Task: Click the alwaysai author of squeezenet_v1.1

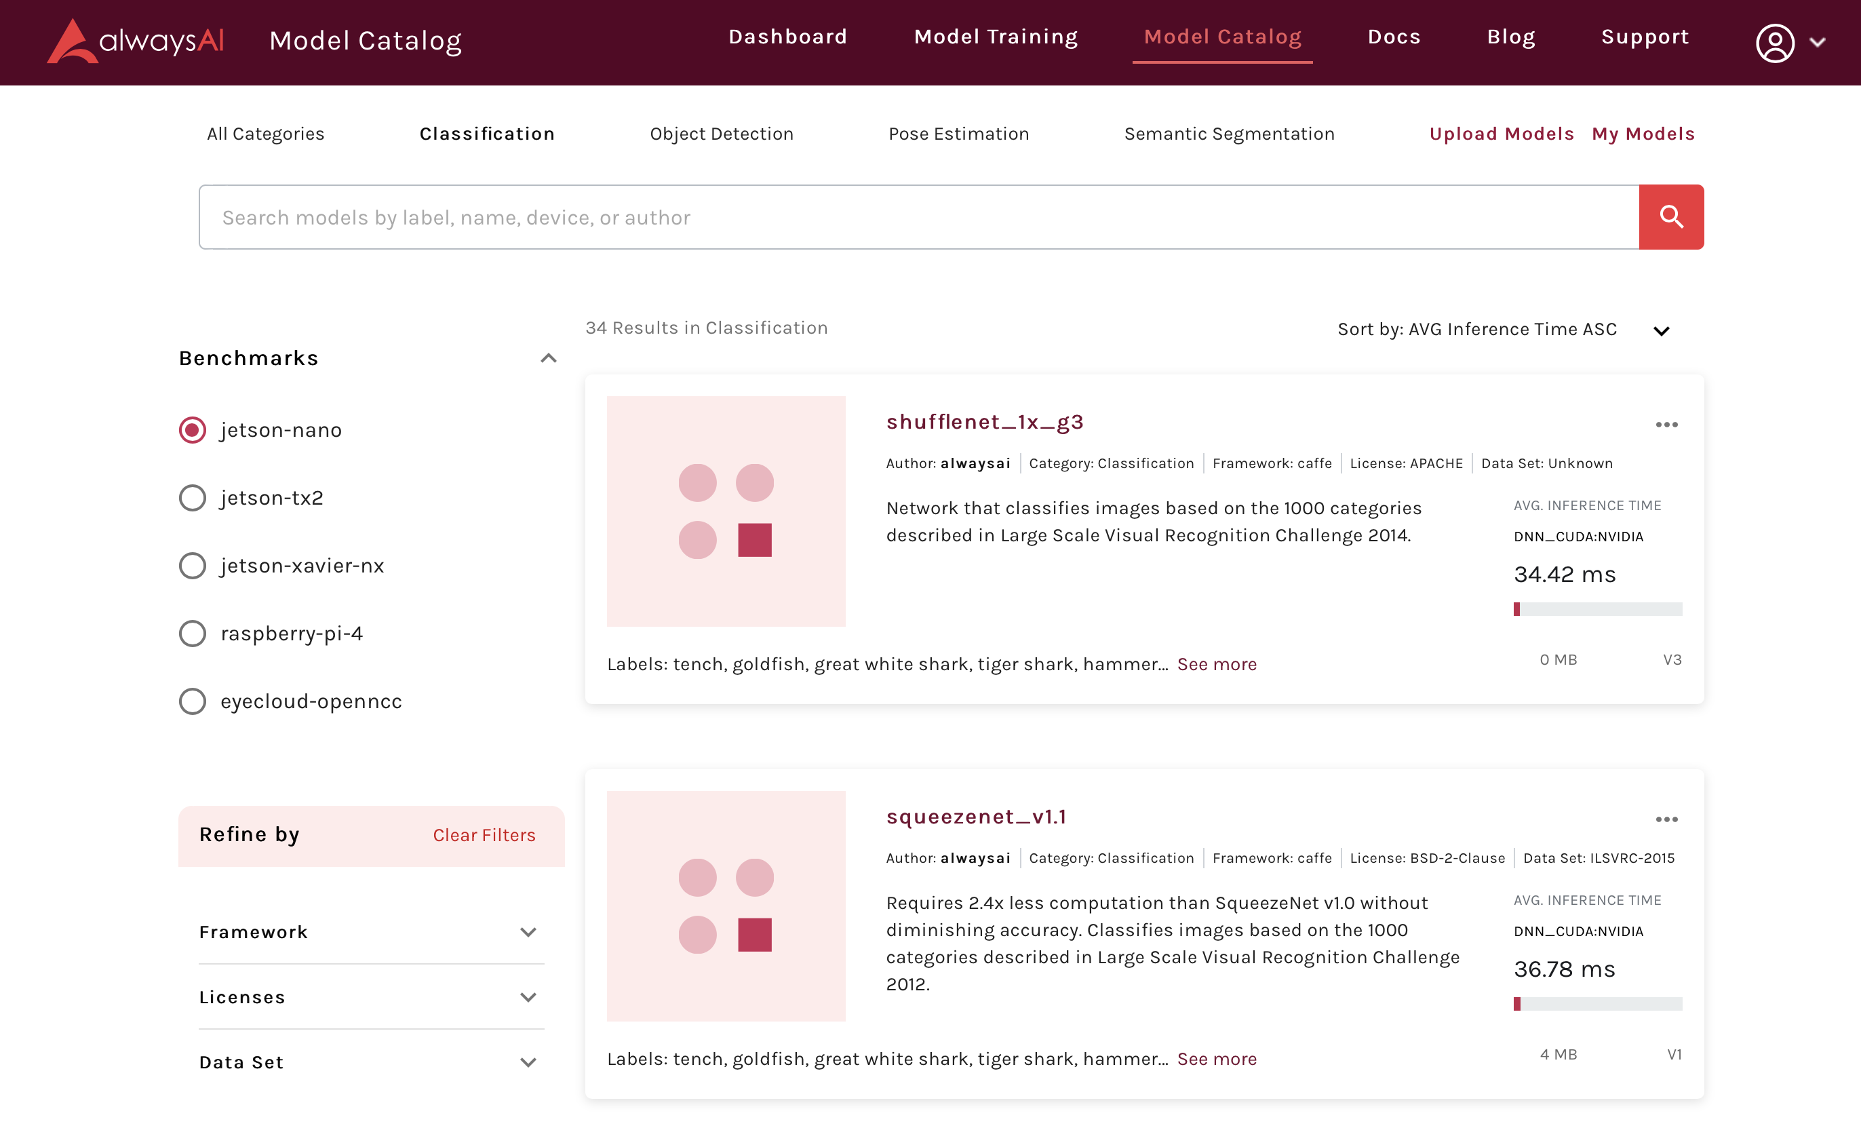Action: pos(975,858)
